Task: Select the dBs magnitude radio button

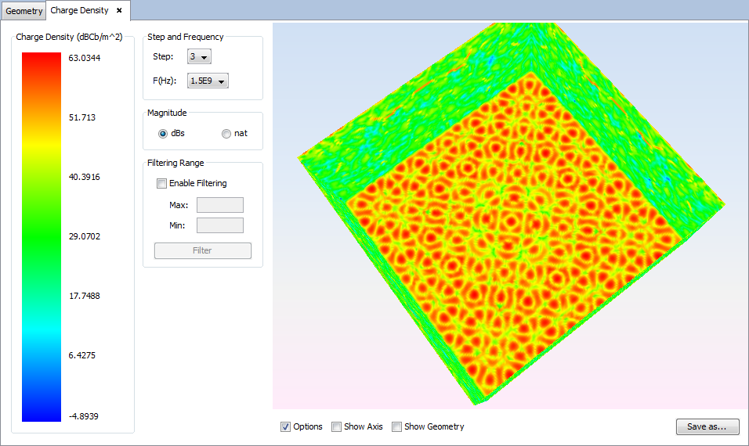Action: pyautogui.click(x=163, y=133)
